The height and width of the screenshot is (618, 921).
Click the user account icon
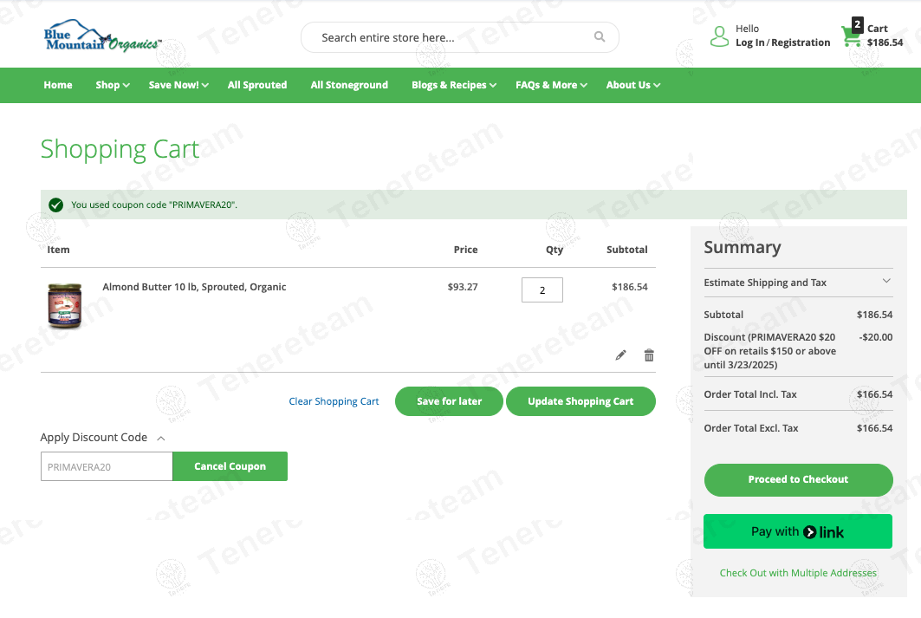[x=719, y=36]
